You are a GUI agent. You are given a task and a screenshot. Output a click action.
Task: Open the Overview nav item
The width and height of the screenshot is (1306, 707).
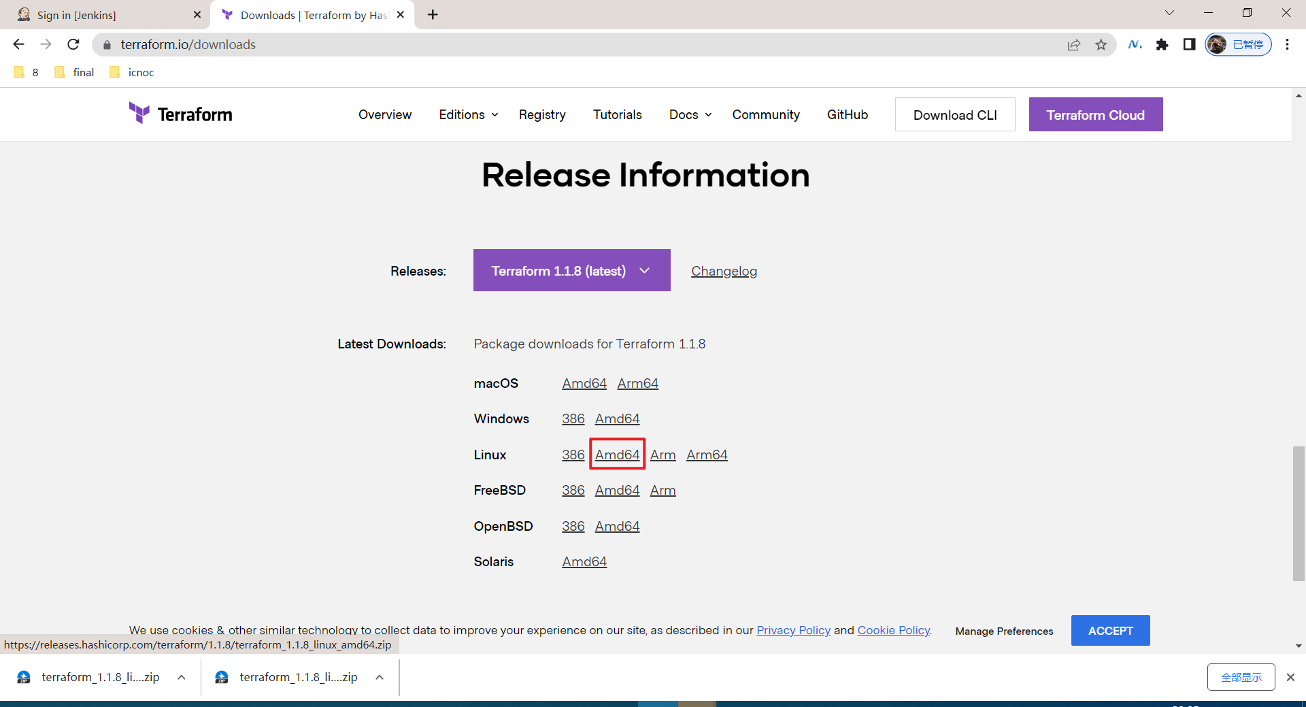tap(385, 114)
